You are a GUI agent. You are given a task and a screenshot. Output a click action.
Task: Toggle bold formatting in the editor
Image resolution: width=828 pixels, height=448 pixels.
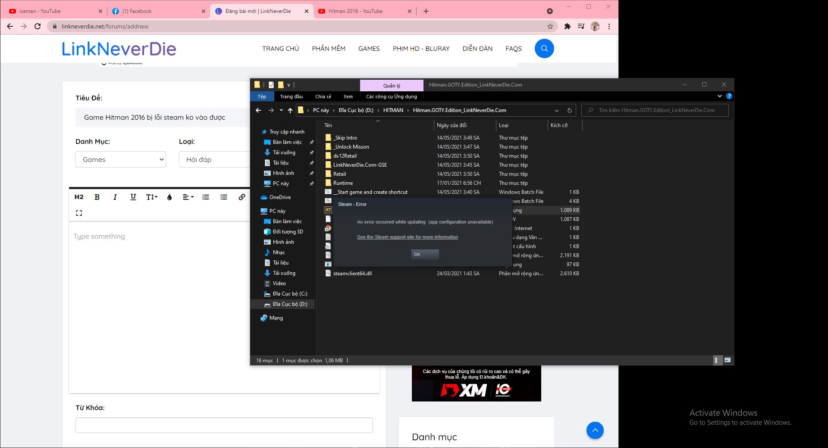pyautogui.click(x=97, y=197)
